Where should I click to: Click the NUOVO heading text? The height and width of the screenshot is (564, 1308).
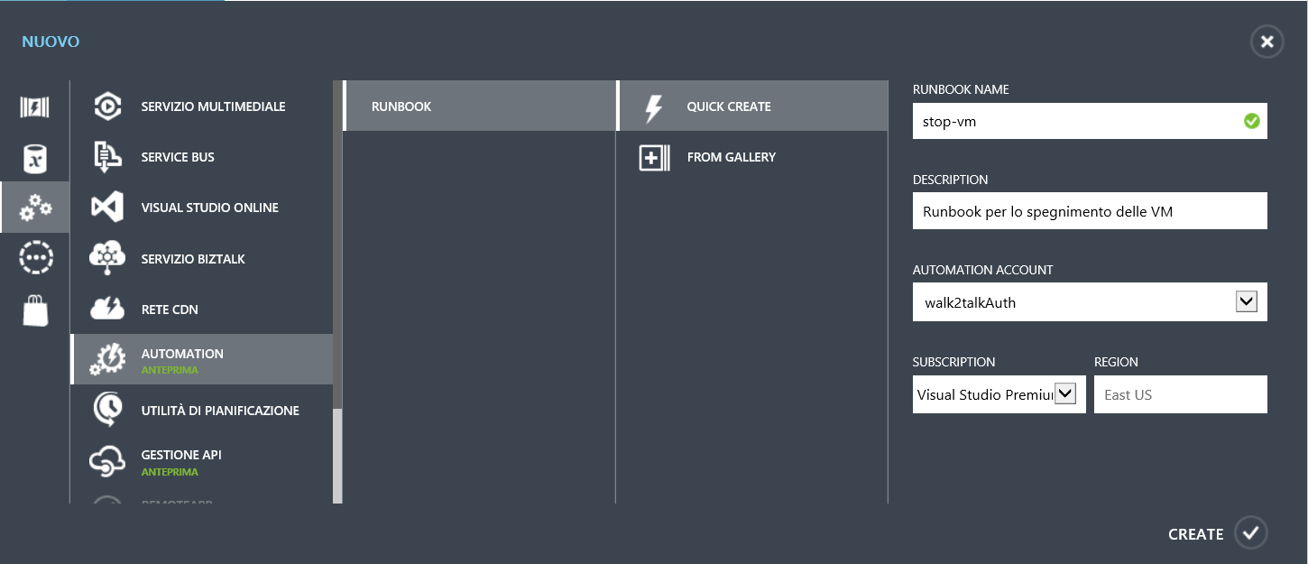click(x=51, y=42)
